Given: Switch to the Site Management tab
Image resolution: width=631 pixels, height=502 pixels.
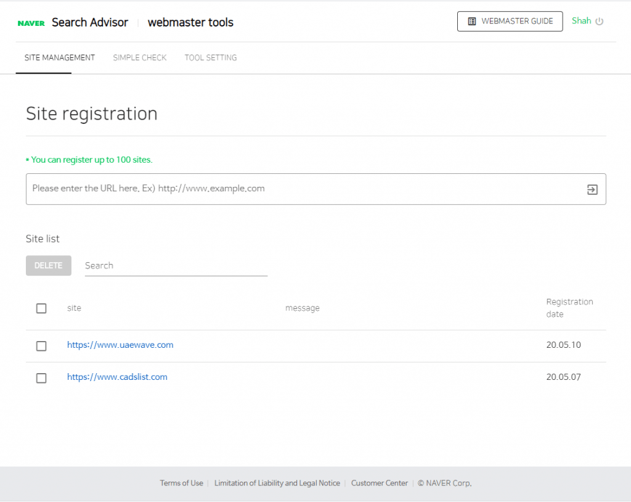Looking at the screenshot, I should click(60, 57).
